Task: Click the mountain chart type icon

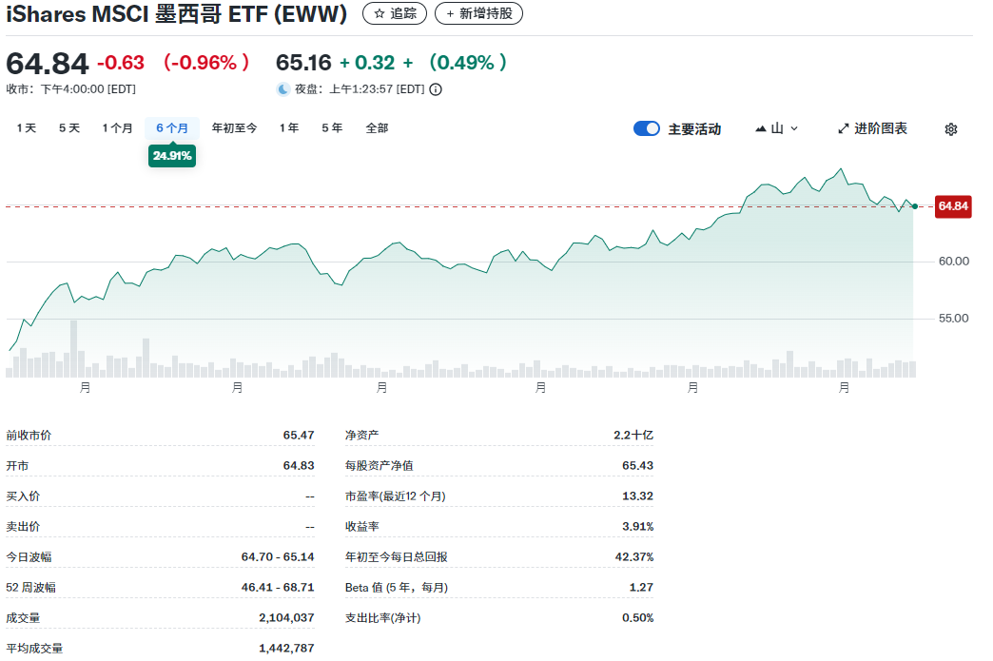Action: [762, 128]
